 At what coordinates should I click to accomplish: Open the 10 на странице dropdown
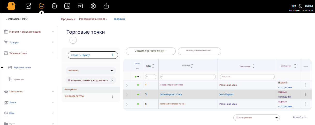pos(256,118)
